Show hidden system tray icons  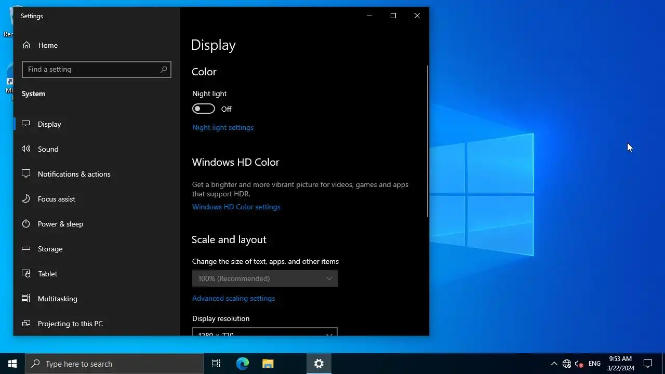tap(554, 364)
